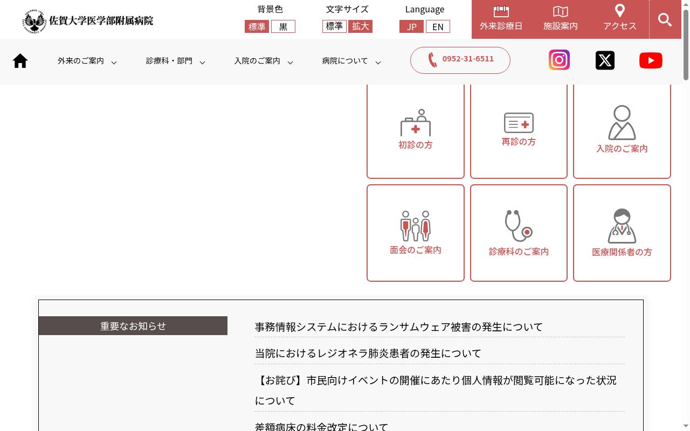The width and height of the screenshot is (690, 431).
Task: Expand the 外来のご案内 menu
Action: point(87,61)
